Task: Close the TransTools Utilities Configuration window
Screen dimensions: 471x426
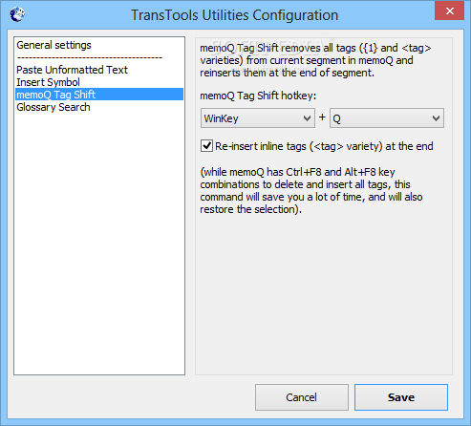Action: [x=449, y=11]
